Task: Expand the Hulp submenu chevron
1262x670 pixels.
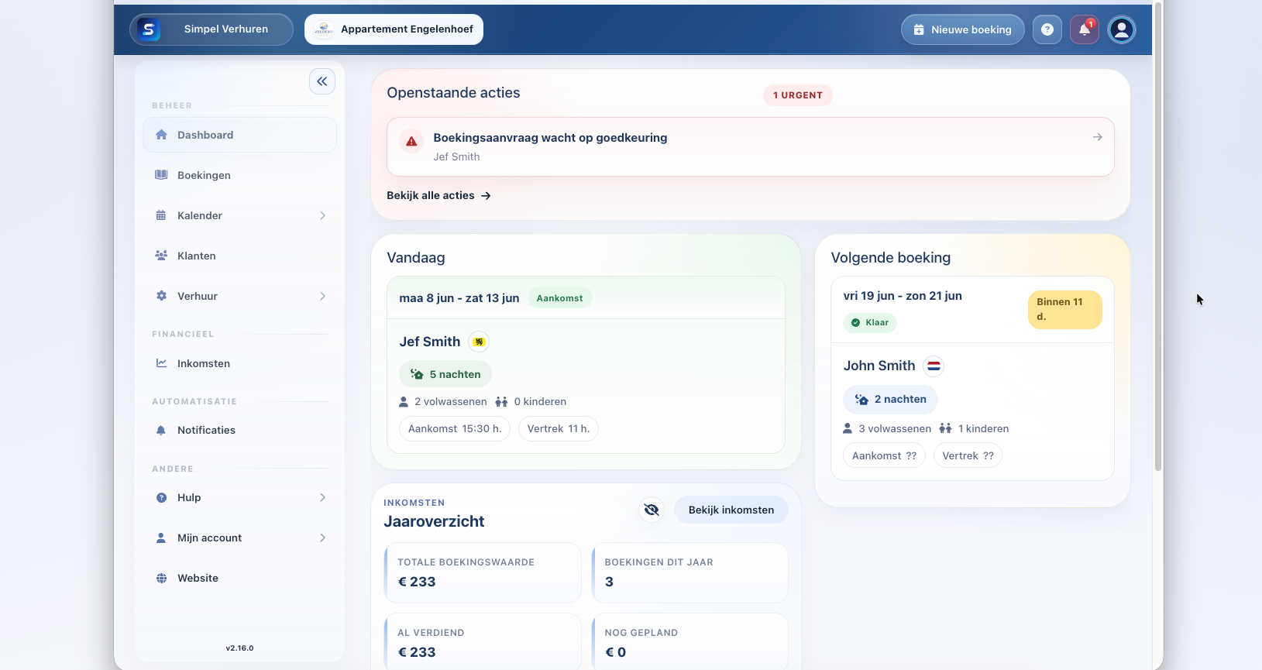Action: point(323,497)
